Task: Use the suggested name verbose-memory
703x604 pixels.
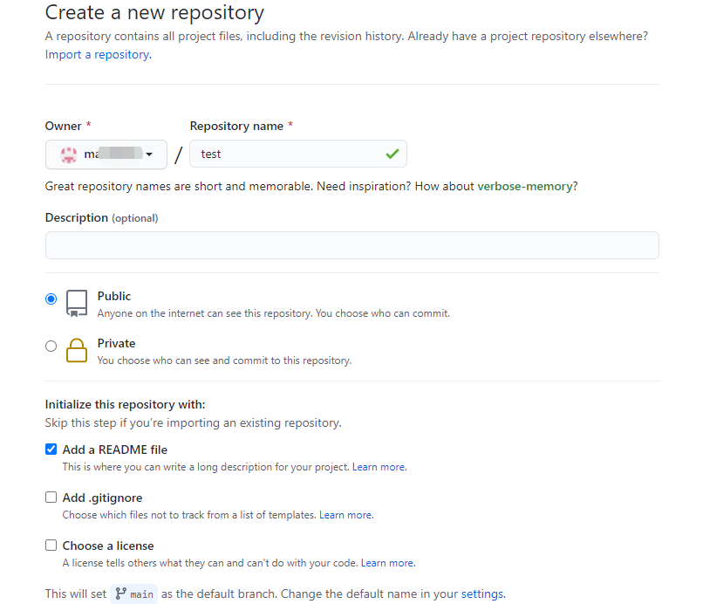Action: (x=524, y=186)
